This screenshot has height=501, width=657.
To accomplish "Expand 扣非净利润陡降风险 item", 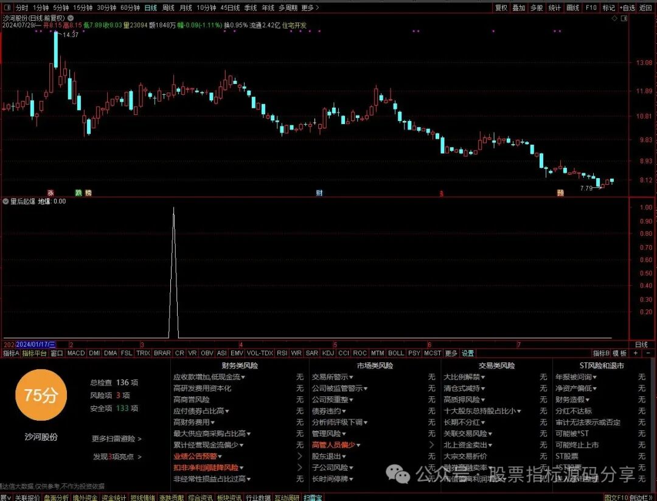I will [x=209, y=468].
